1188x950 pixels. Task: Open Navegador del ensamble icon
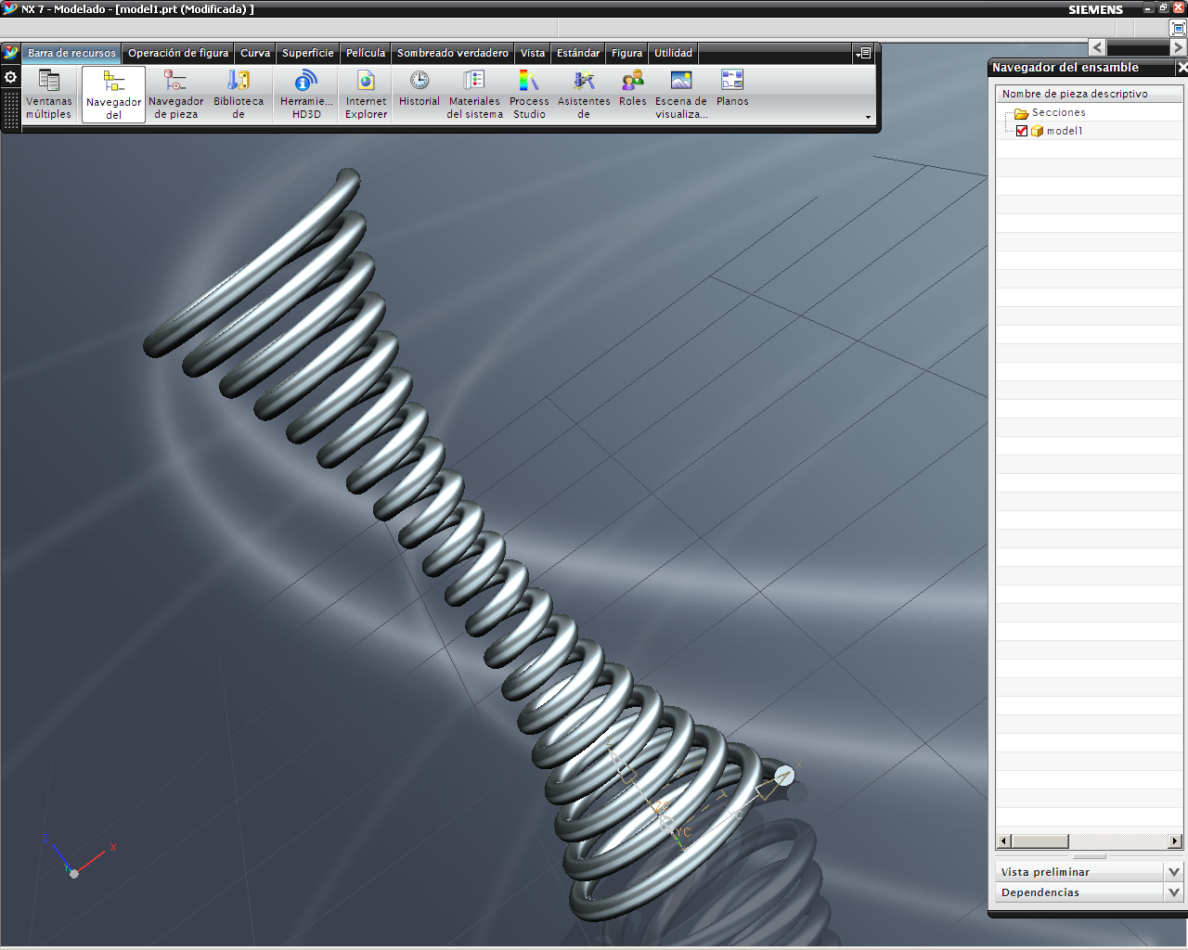point(113,95)
